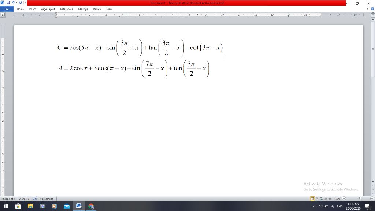Change the language from Vietnamese
The image size is (375, 211).
click(x=47, y=199)
